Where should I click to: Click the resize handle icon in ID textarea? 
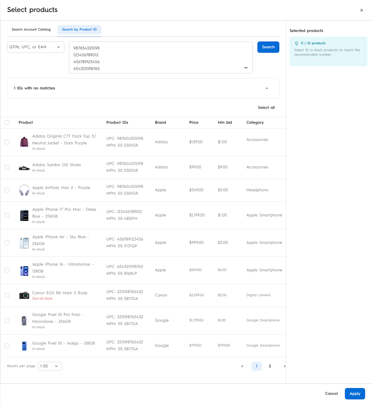coord(246,68)
